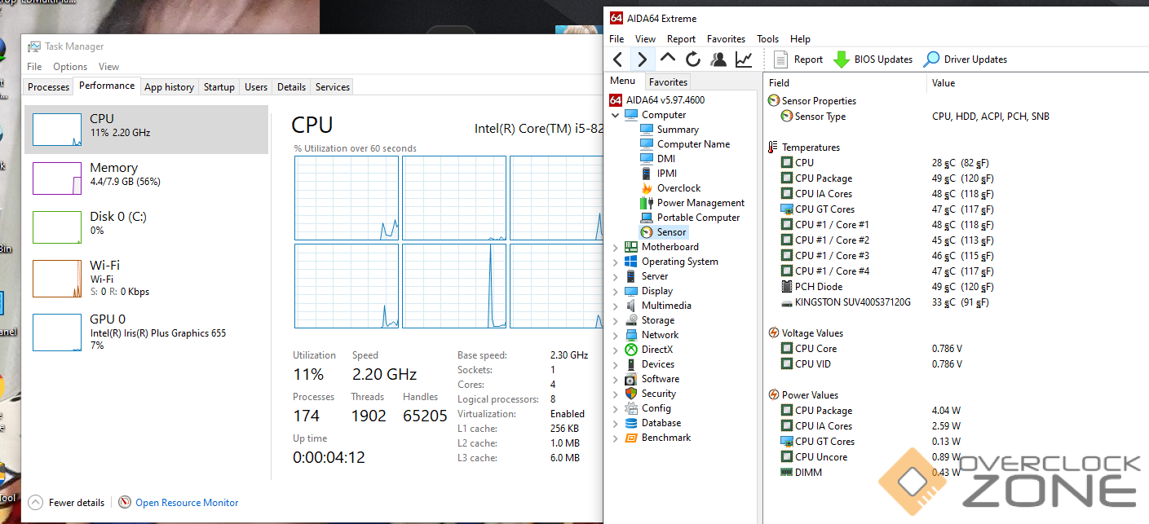Screen dimensions: 1149x524
Task: Open AIDA64 Tools menu
Action: coord(767,38)
